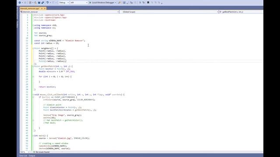Click the Save All toolbar icon
280x157 pixels.
[43, 3]
